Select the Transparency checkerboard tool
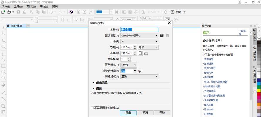This screenshot has width=261, height=117. coord(3,112)
